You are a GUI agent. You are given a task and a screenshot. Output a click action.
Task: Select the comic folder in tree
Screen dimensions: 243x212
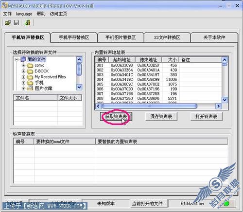tap(39, 65)
